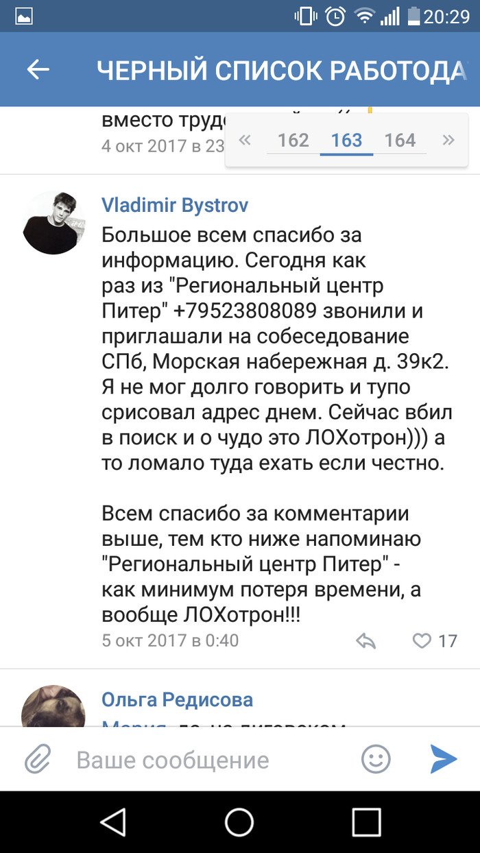Like Vladimir Bystrov's comment

point(422,641)
